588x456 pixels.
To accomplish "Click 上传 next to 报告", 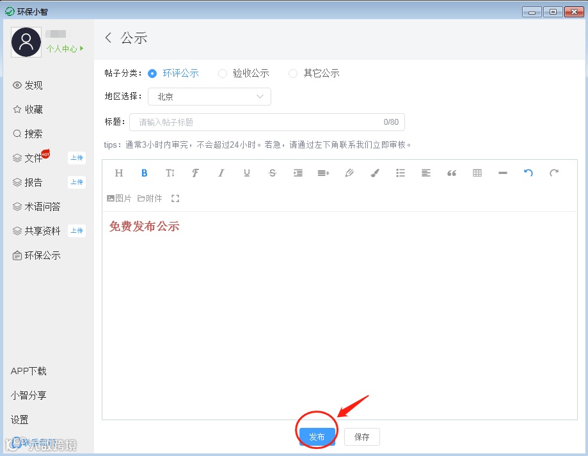I will 77,182.
